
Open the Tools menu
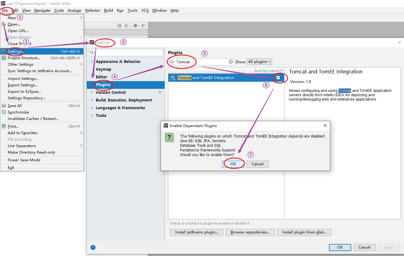(132, 10)
